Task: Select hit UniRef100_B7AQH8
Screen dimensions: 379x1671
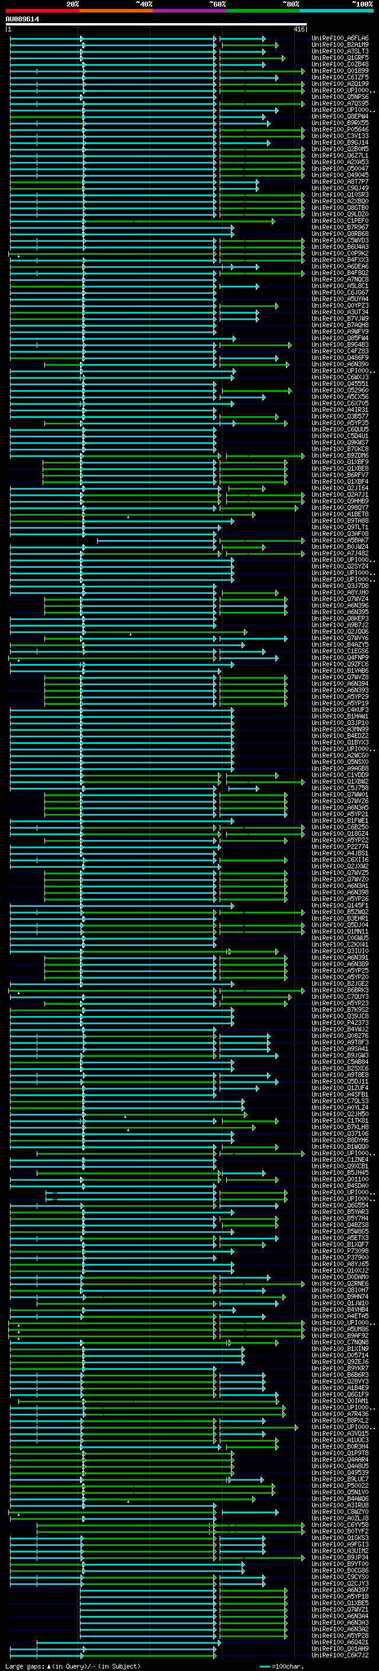Action: [340, 325]
